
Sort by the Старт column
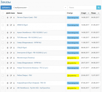click(x=85, y=13)
